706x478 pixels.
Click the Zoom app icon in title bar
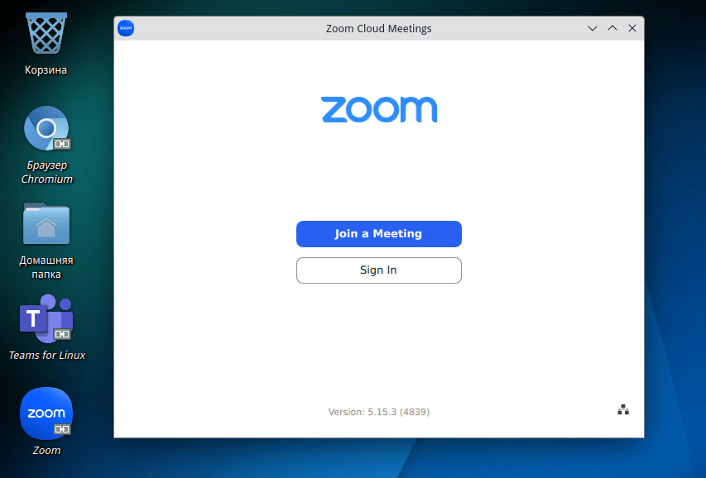click(x=126, y=28)
